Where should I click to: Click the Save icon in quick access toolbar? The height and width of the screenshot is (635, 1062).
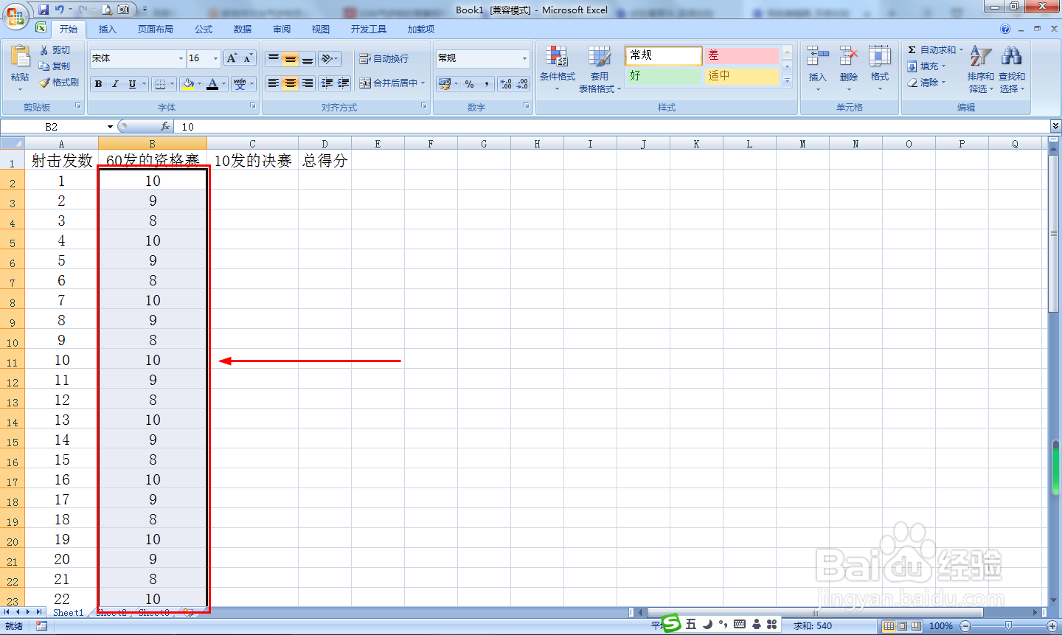coord(44,10)
